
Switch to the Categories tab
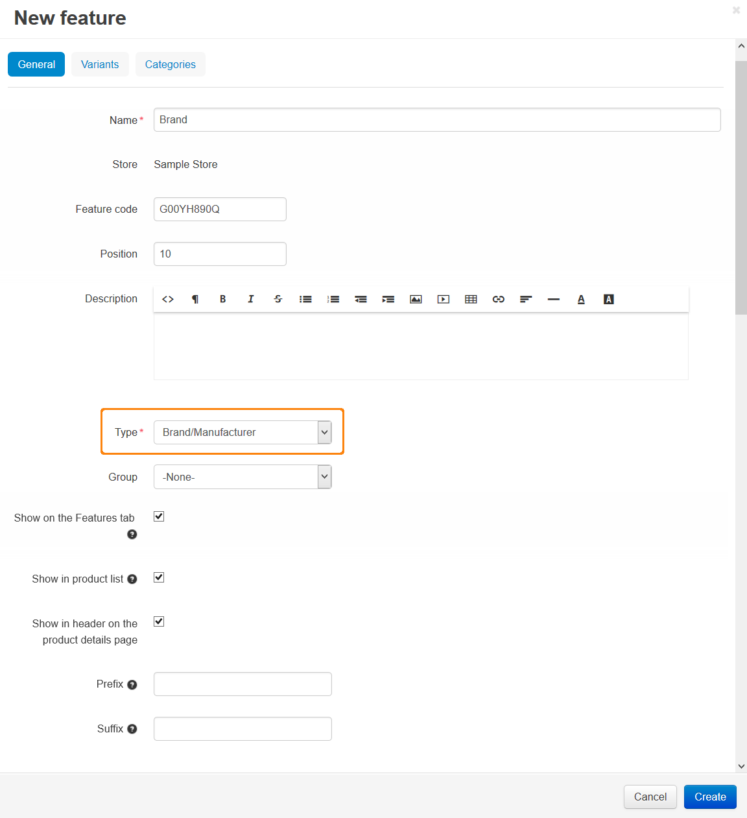[171, 64]
